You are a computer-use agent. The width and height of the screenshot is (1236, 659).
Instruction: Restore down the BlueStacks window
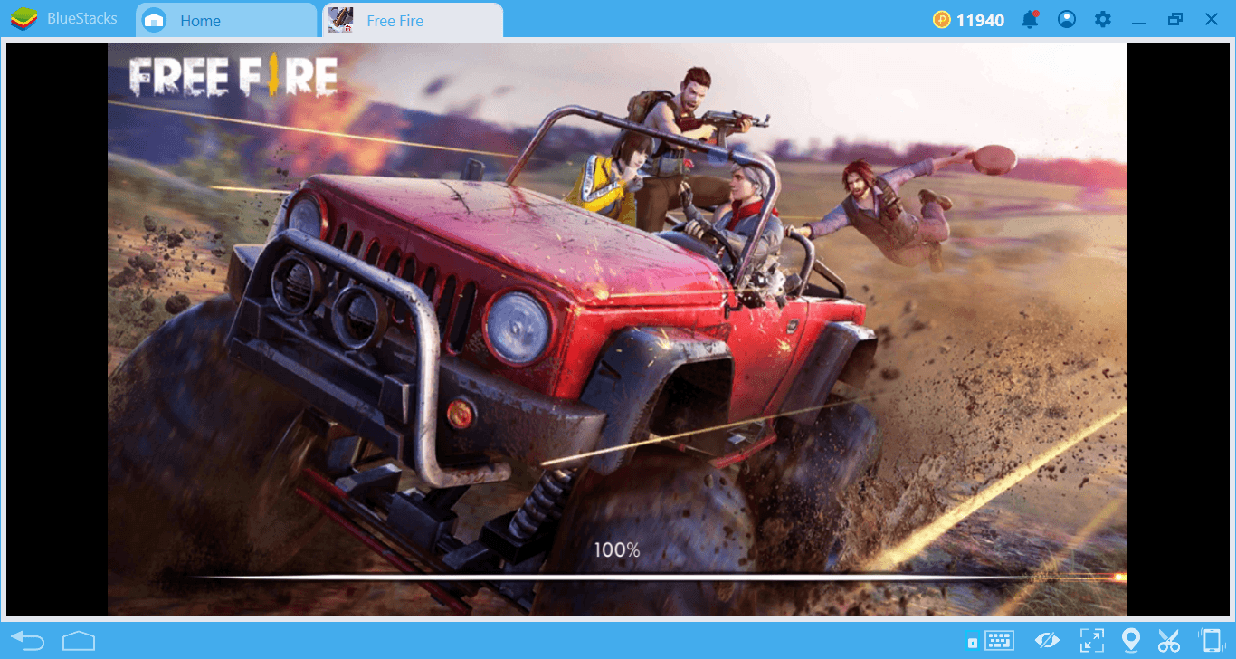[x=1175, y=19]
